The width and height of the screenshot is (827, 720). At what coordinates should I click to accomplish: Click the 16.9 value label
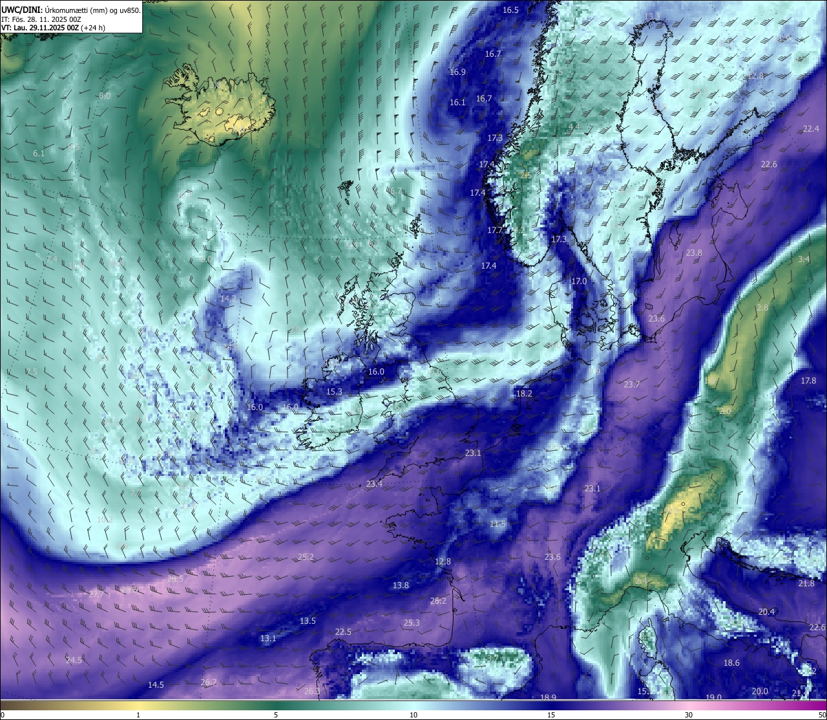457,72
